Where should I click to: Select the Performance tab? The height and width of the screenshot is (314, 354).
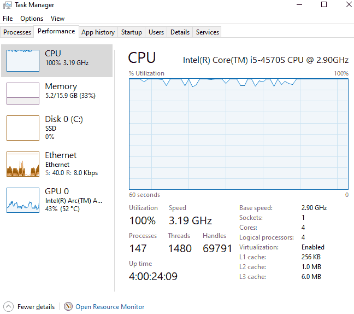point(56,31)
